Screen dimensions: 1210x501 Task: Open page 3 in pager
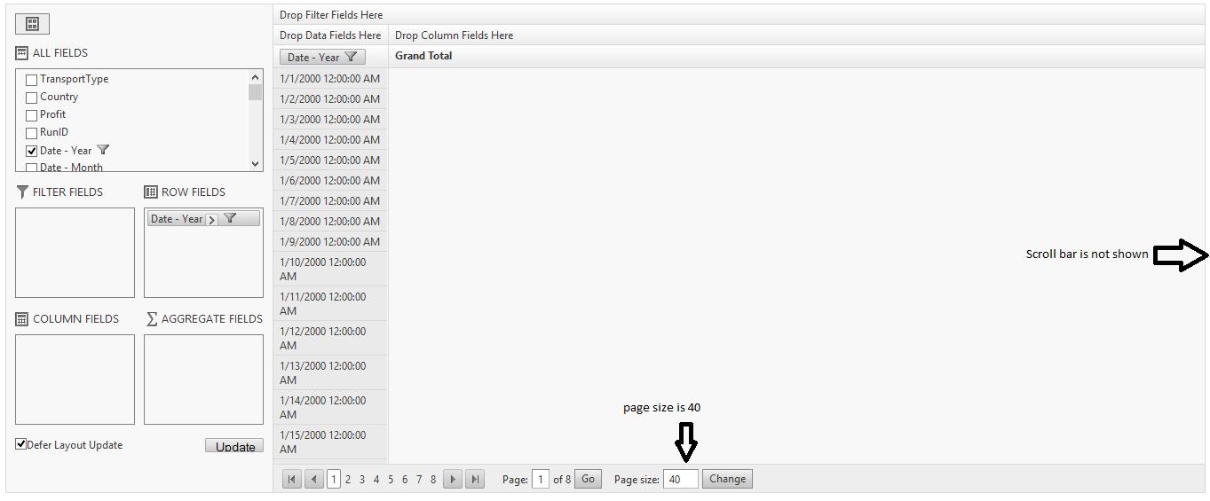tap(362, 480)
